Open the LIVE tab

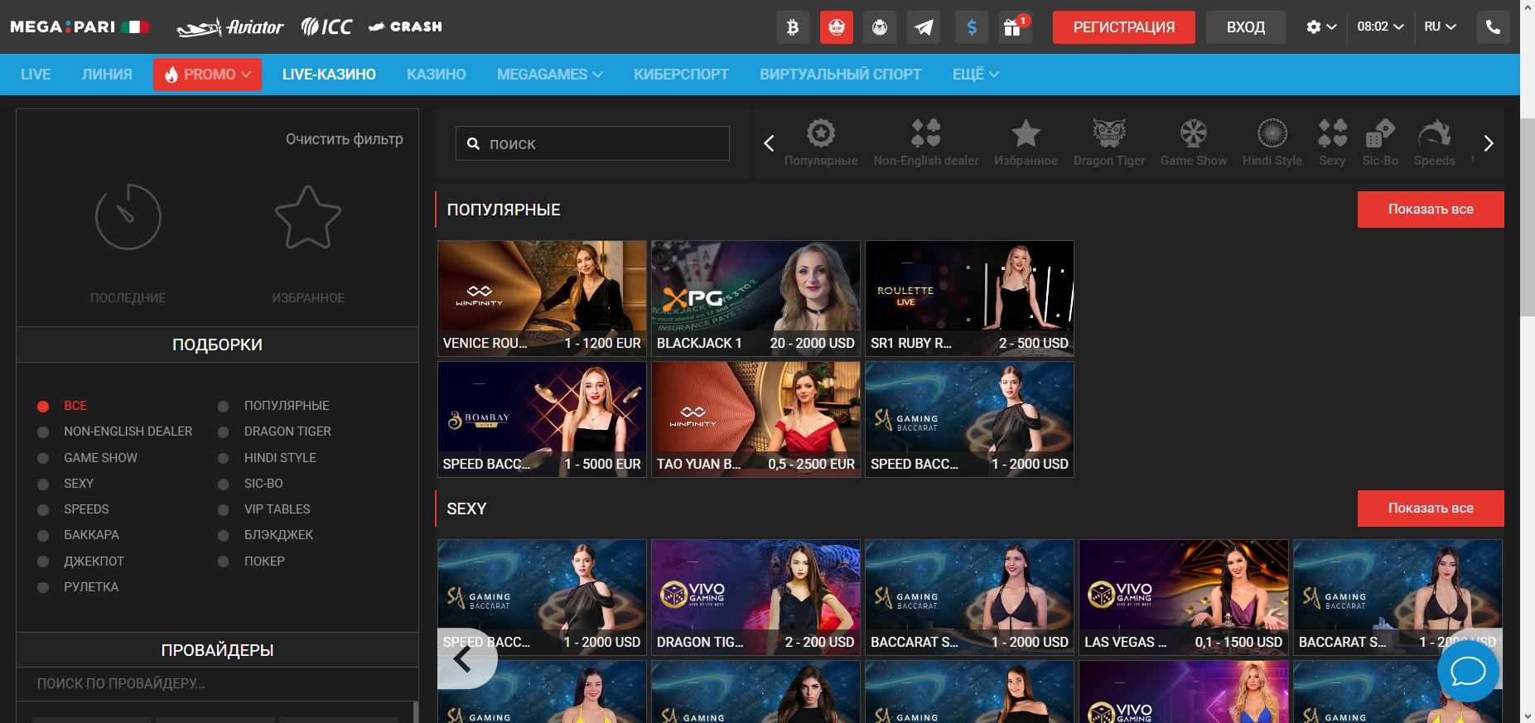tap(36, 75)
